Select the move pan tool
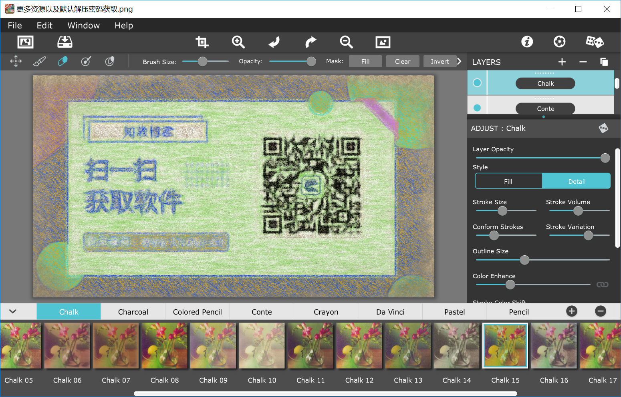Image resolution: width=621 pixels, height=397 pixels. [x=16, y=61]
